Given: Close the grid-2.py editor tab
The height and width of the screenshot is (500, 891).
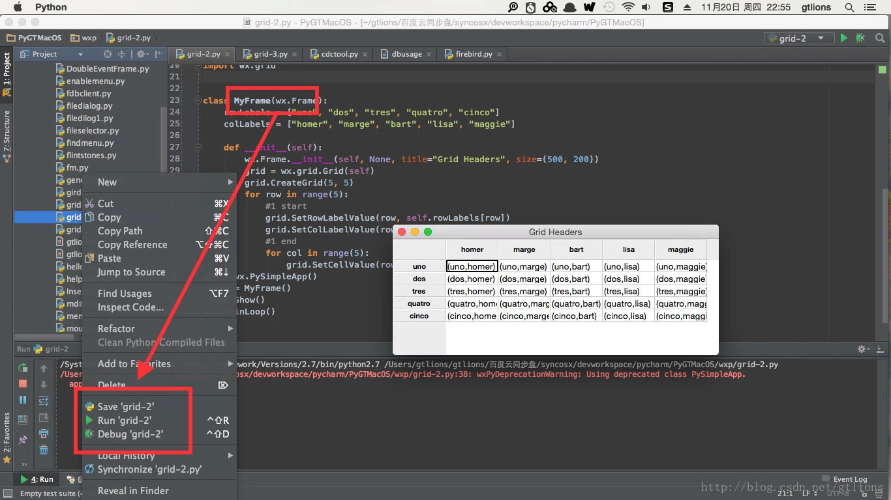Looking at the screenshot, I should pos(226,55).
